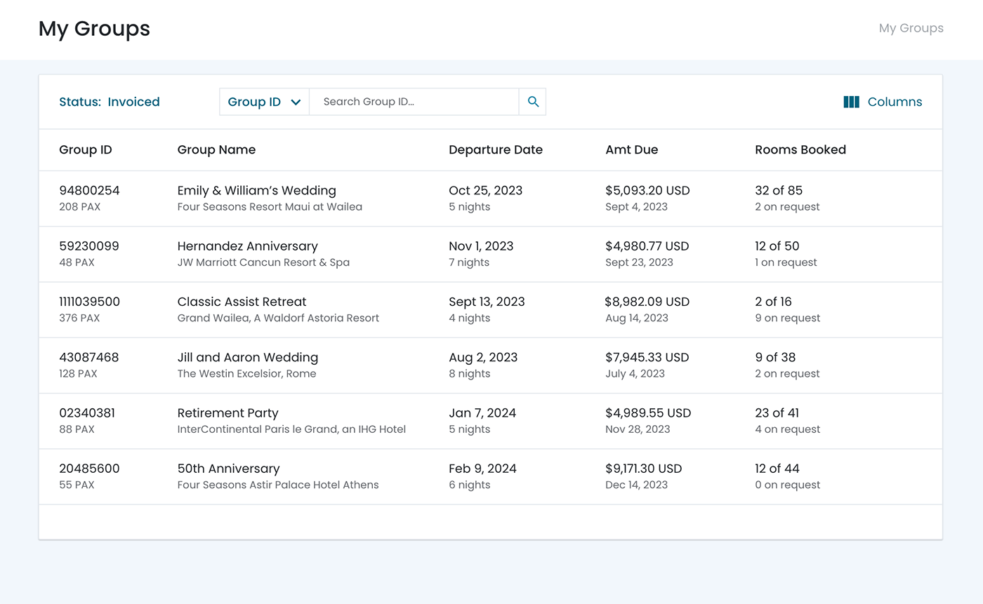983x604 pixels.
Task: Sort by Amt Due column header
Action: pos(631,149)
